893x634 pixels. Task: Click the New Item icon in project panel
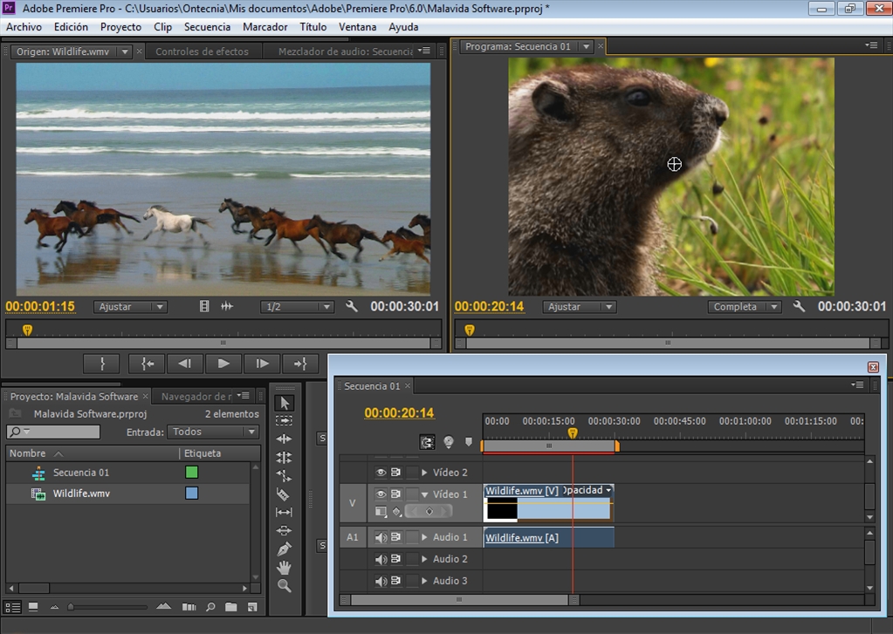point(252,607)
